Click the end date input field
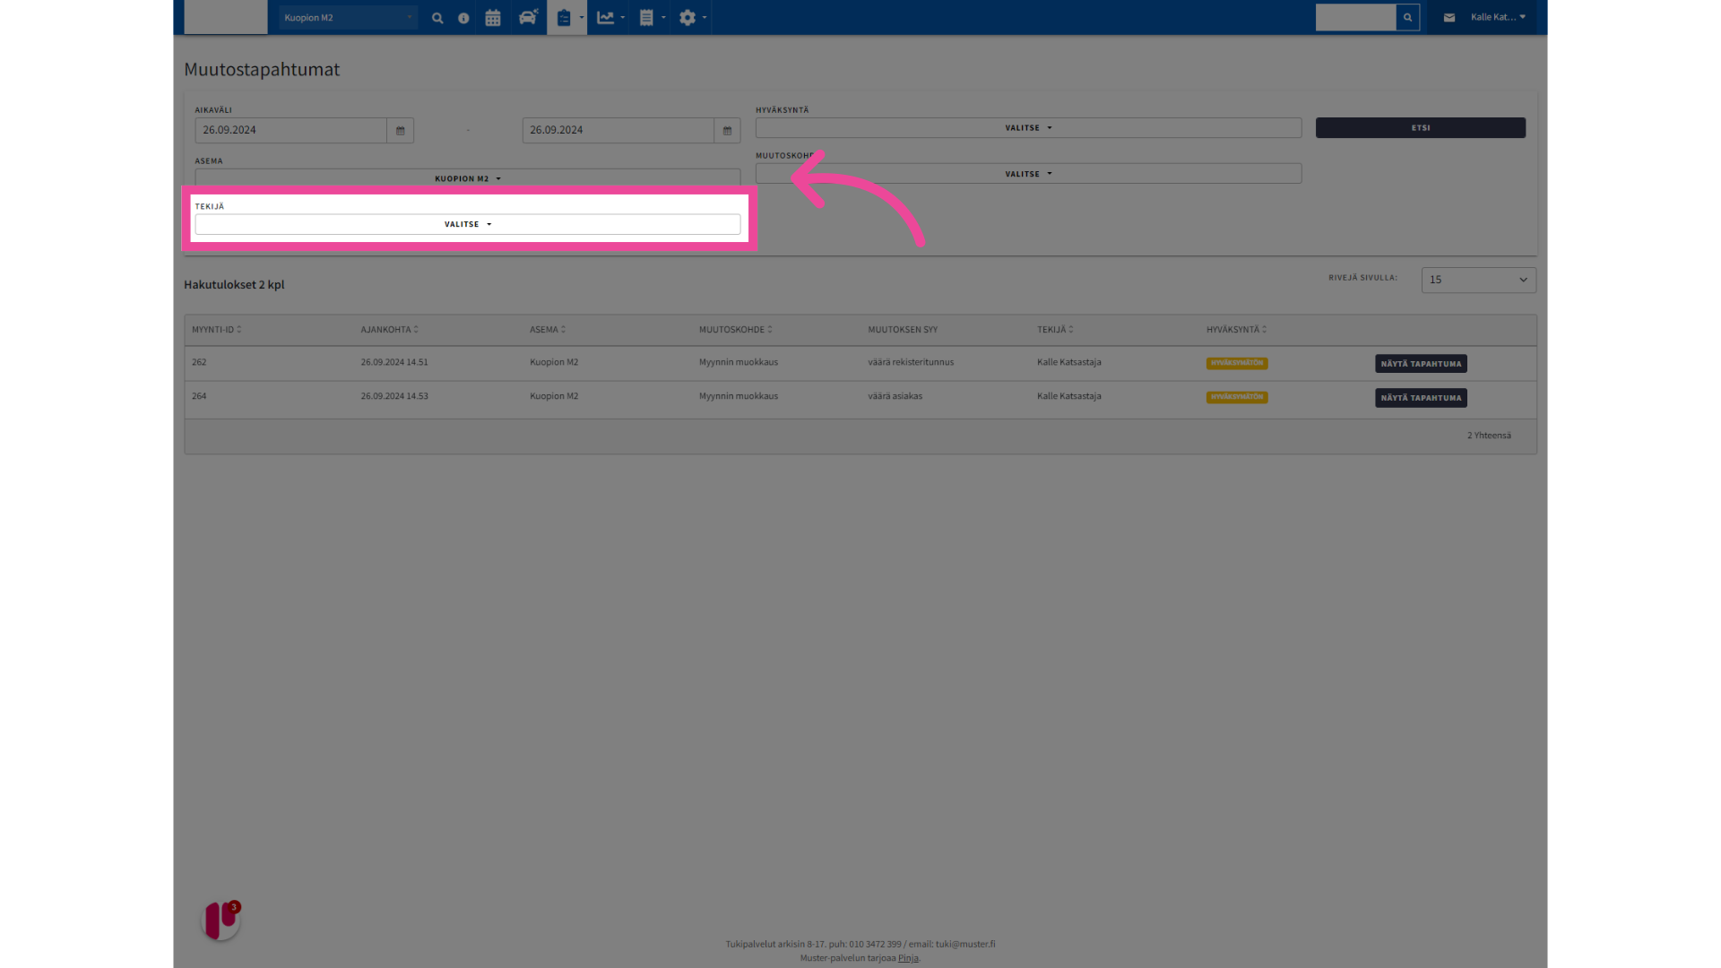The width and height of the screenshot is (1721, 968). click(618, 131)
